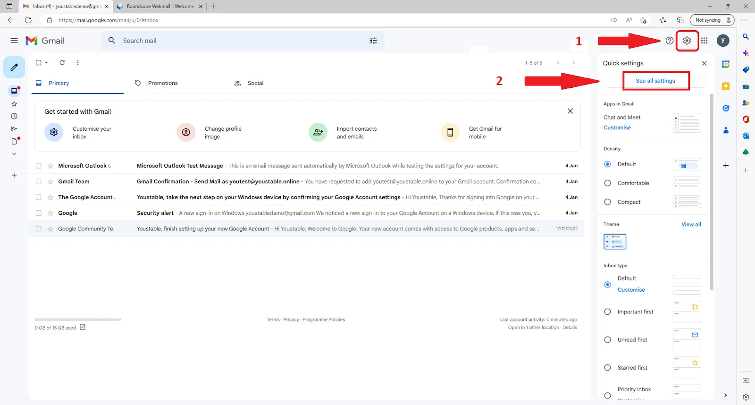The width and height of the screenshot is (755, 405).
Task: Open Details link for account activity
Action: point(570,328)
